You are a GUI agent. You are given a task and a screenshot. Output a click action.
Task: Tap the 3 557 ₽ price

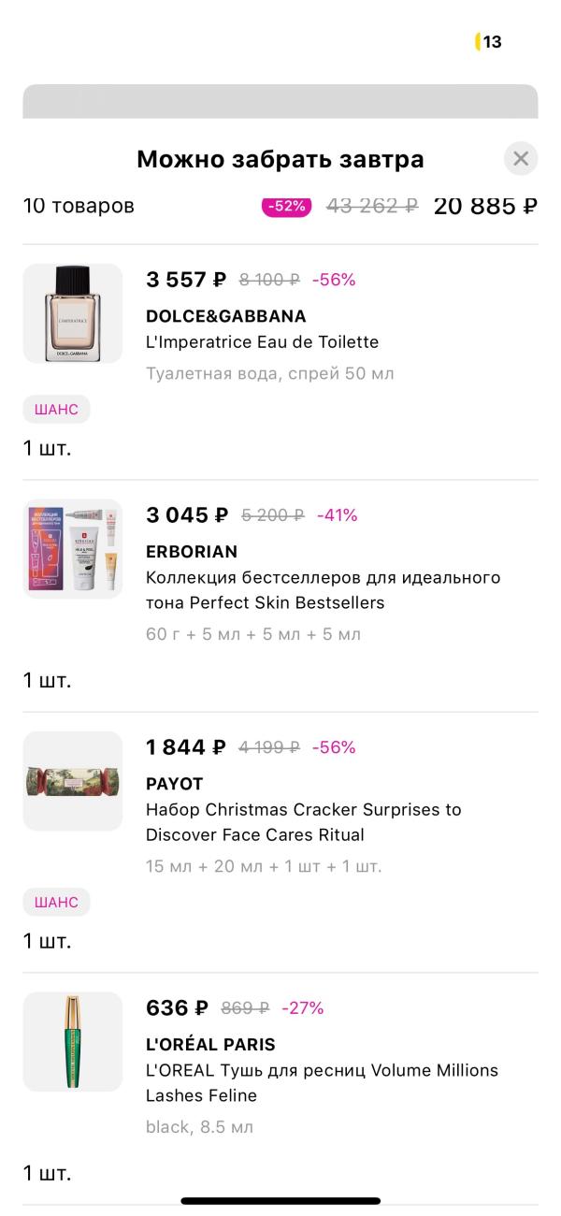point(186,280)
